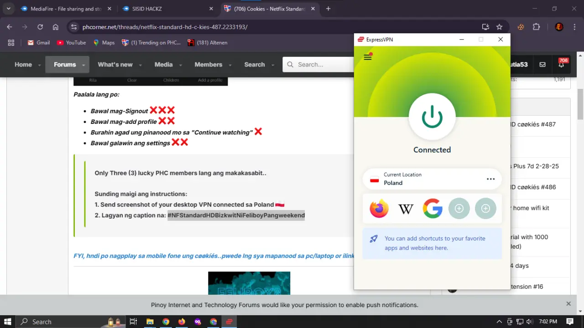Open the ExpressVPN hamburger menu
This screenshot has height=328, width=584.
tap(368, 57)
